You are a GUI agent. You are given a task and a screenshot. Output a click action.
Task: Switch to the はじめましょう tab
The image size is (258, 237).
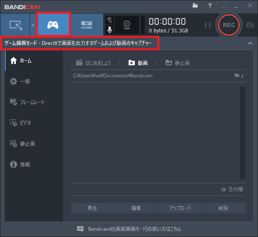point(93,63)
